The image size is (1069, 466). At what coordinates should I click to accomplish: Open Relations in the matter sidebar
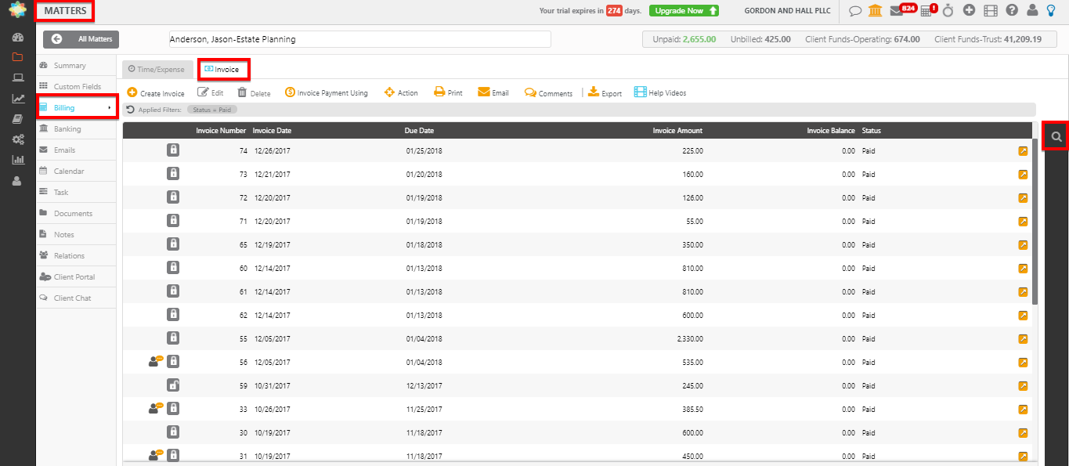pyautogui.click(x=76, y=256)
